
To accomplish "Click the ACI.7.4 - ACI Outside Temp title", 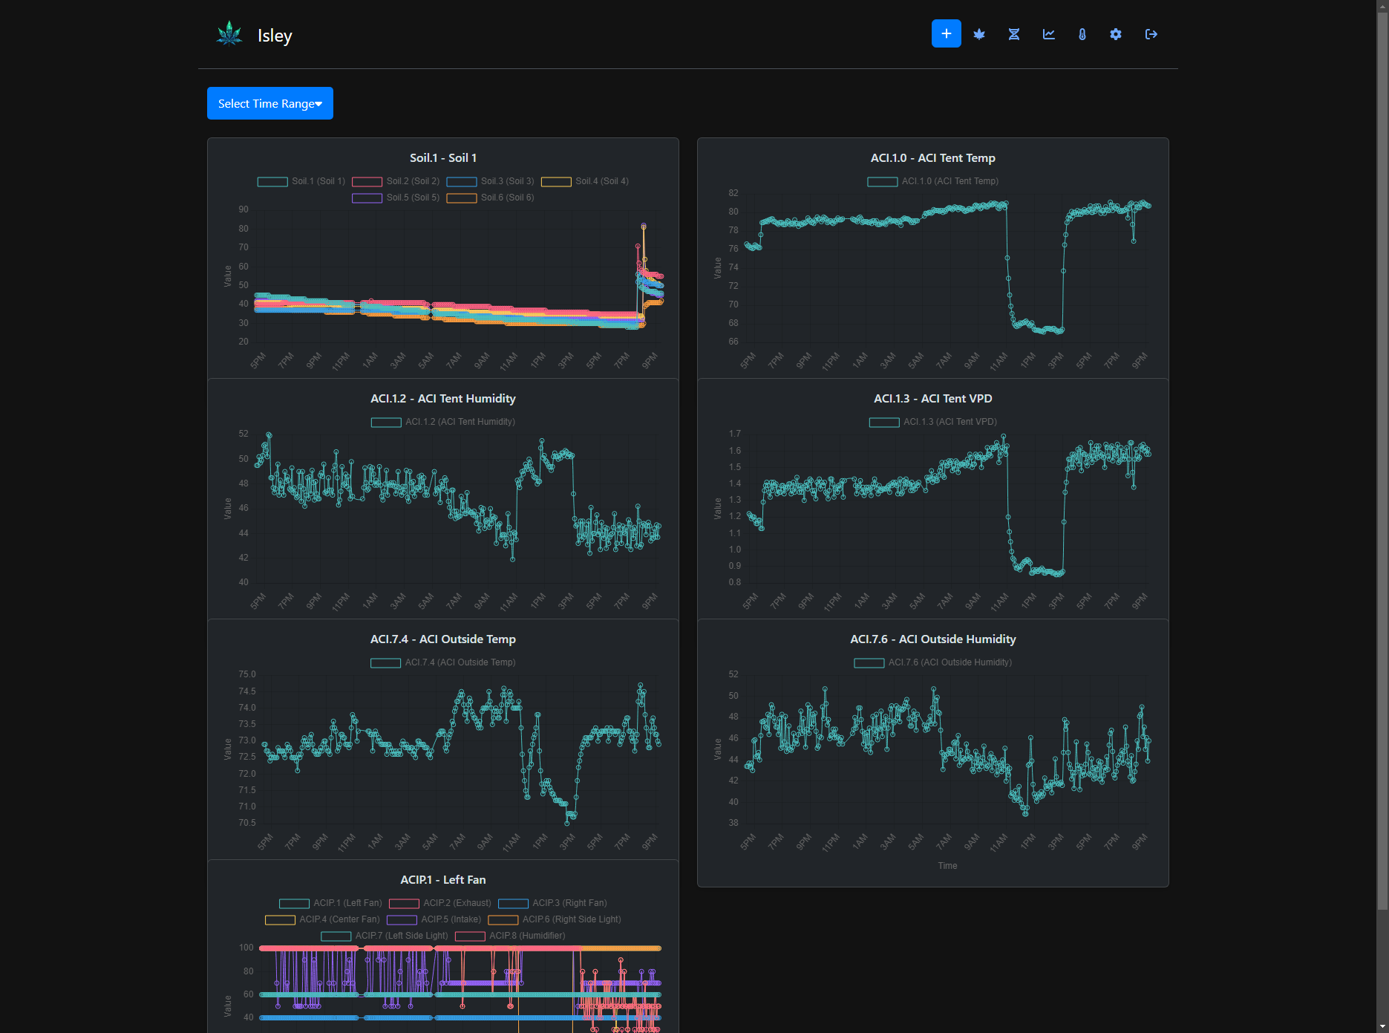I will tap(443, 639).
